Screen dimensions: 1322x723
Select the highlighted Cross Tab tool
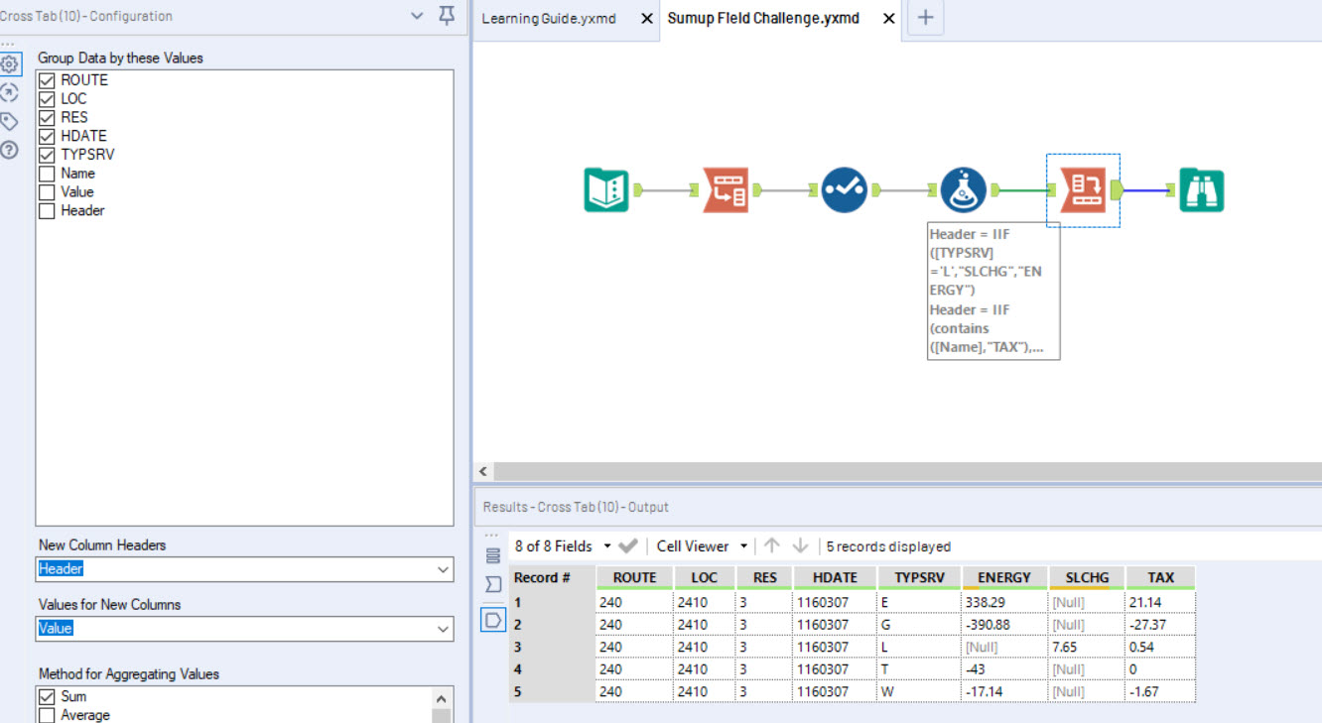[x=1082, y=188]
